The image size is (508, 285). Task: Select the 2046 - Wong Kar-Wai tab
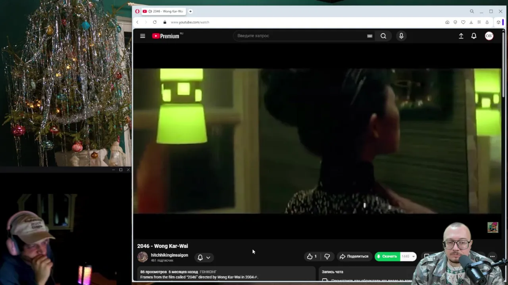point(164,11)
